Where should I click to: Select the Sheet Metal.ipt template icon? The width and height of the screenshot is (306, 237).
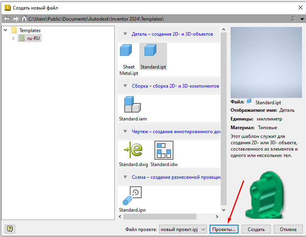(x=126, y=50)
